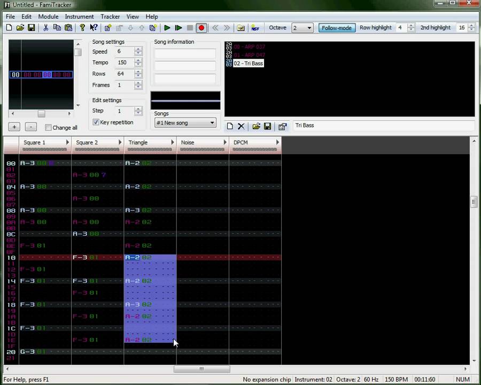Activate context help arrow icon
The width and height of the screenshot is (481, 385).
[x=94, y=28]
